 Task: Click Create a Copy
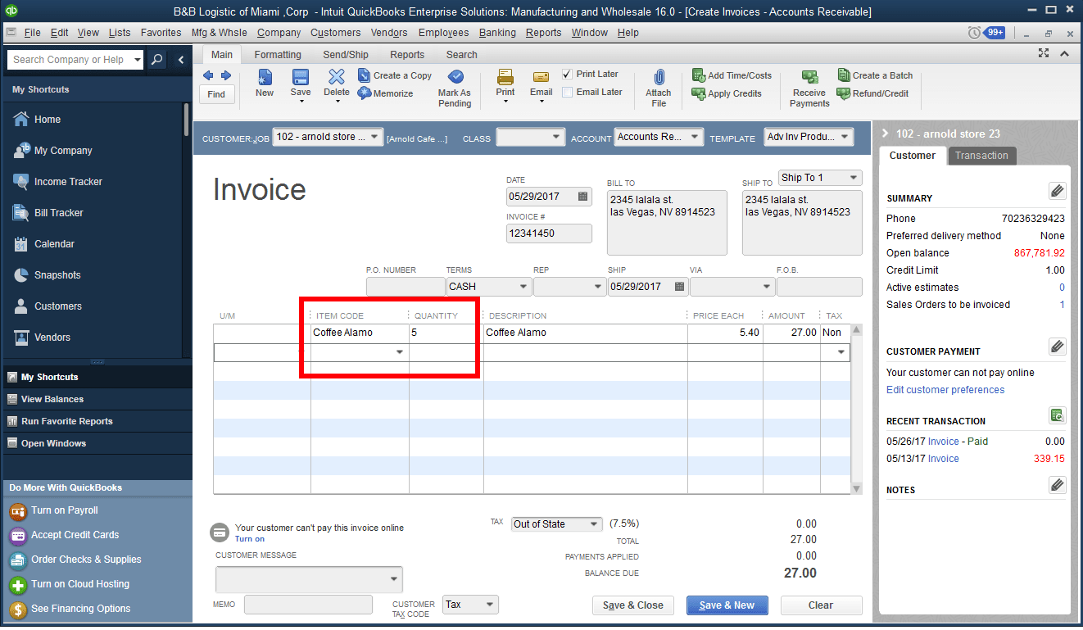pyautogui.click(x=395, y=75)
